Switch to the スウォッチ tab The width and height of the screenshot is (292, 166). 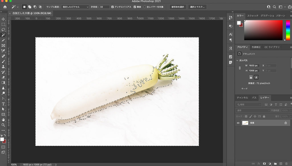pos(252,15)
